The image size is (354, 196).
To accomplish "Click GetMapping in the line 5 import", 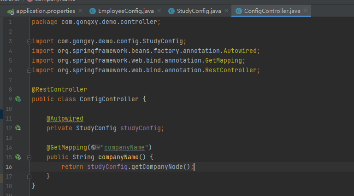I will [x=224, y=60].
